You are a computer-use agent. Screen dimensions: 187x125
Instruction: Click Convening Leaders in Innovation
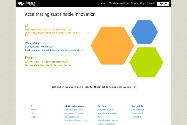(x=47, y=62)
